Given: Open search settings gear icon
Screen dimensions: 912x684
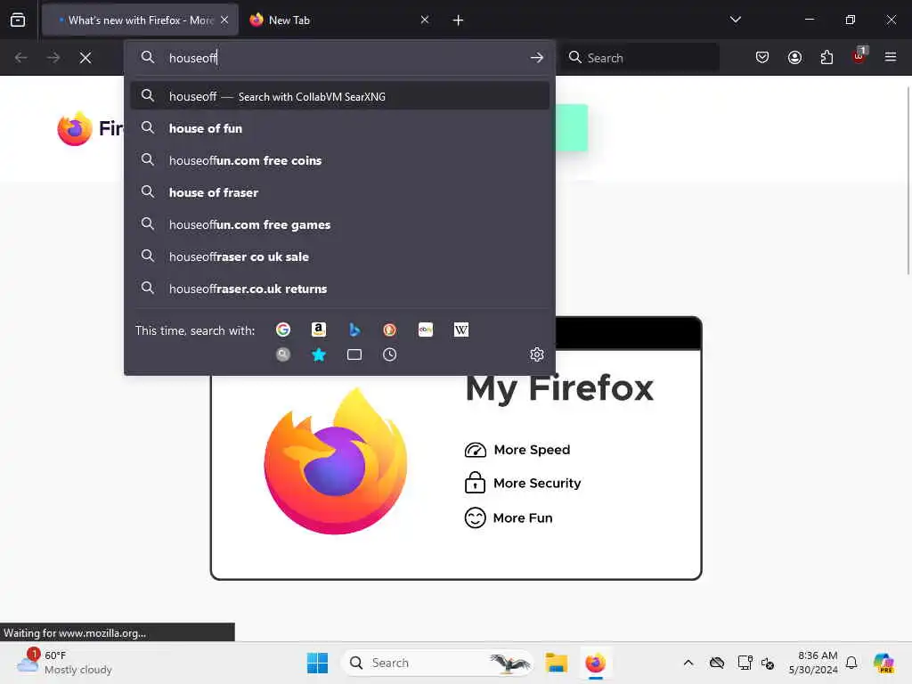Looking at the screenshot, I should tap(537, 354).
